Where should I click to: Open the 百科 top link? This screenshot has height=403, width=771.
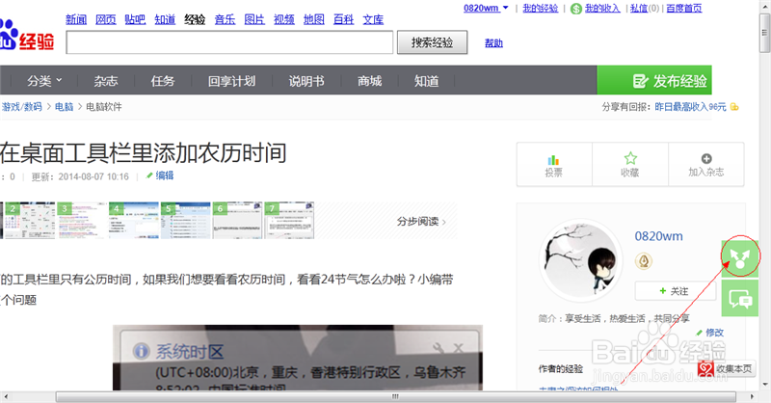343,19
